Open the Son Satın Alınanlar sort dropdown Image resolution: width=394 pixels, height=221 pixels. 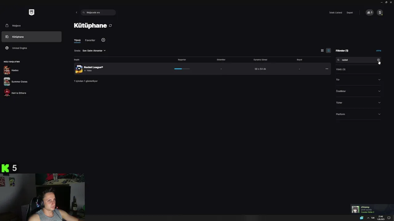(x=94, y=51)
